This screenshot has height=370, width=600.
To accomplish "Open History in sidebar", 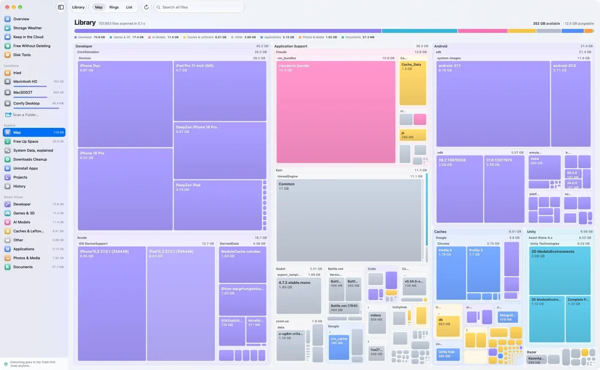I will pos(34,186).
